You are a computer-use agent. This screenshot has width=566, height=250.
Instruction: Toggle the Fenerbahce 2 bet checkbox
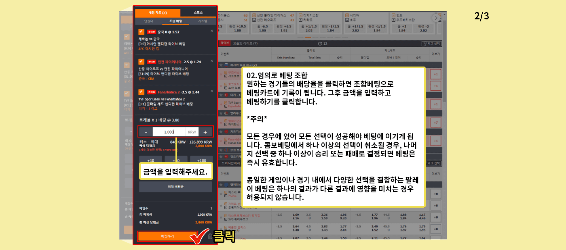pyautogui.click(x=141, y=92)
